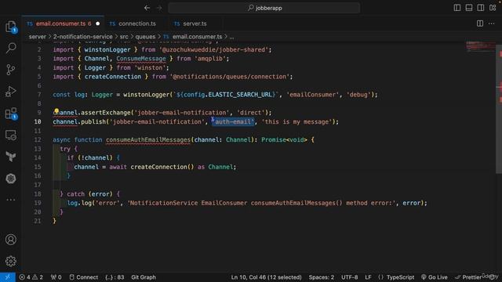Viewport: 502px width, 282px height.
Task: Open the Search view in activity bar
Action: tap(11, 48)
